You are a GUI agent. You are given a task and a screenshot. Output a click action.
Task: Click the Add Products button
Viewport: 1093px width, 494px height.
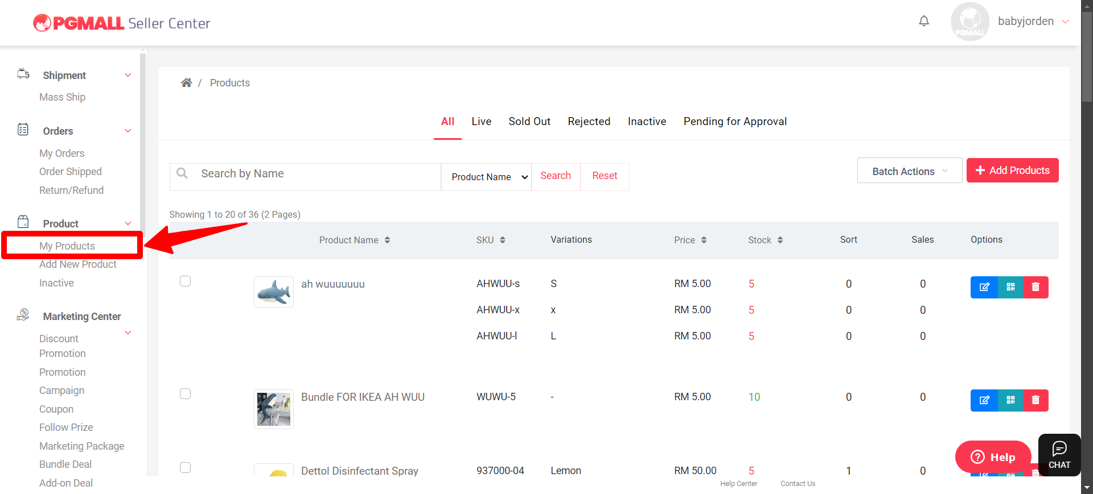click(1012, 171)
